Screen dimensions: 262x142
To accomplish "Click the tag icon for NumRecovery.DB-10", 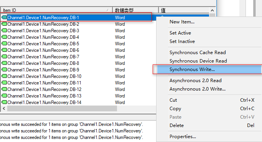I will click(x=4, y=76).
